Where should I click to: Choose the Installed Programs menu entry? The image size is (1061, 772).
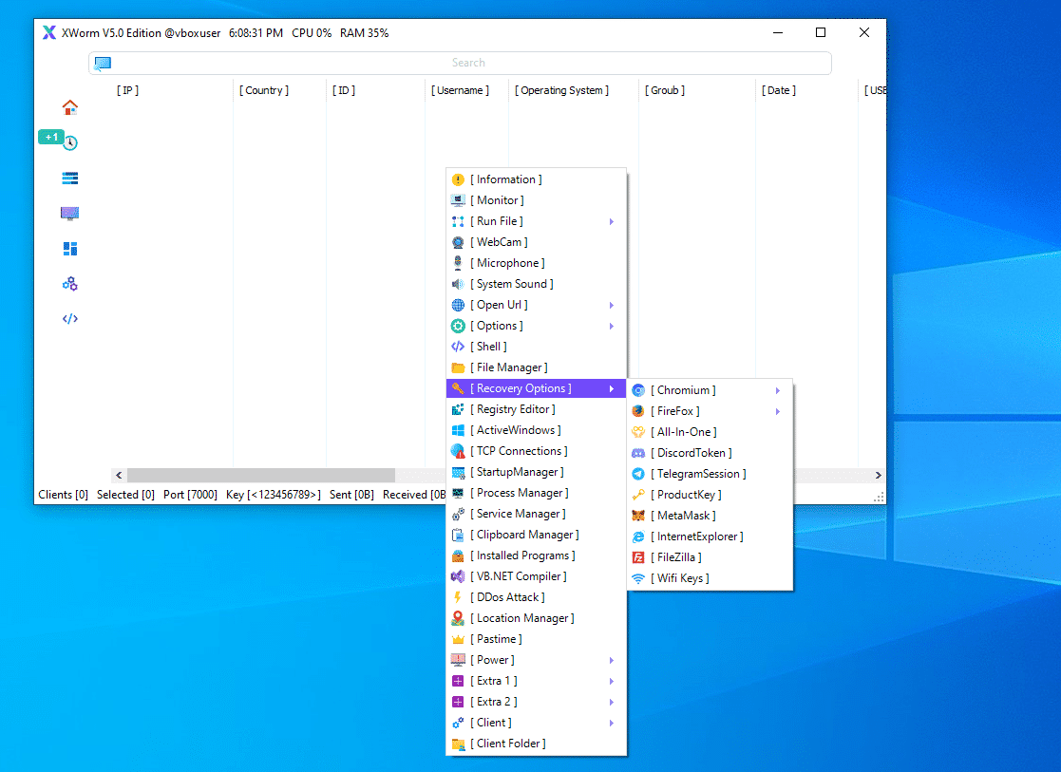[x=525, y=555]
